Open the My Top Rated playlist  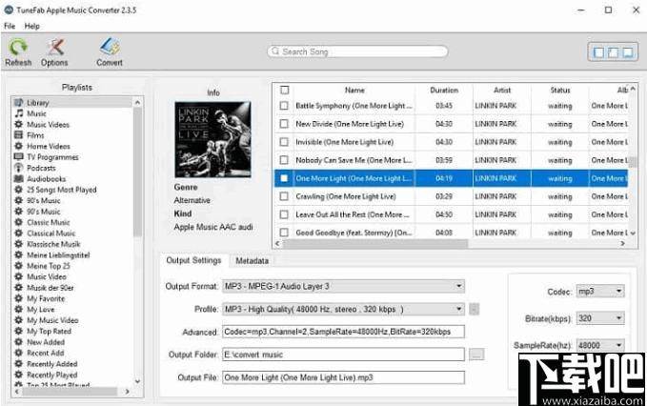(49, 331)
